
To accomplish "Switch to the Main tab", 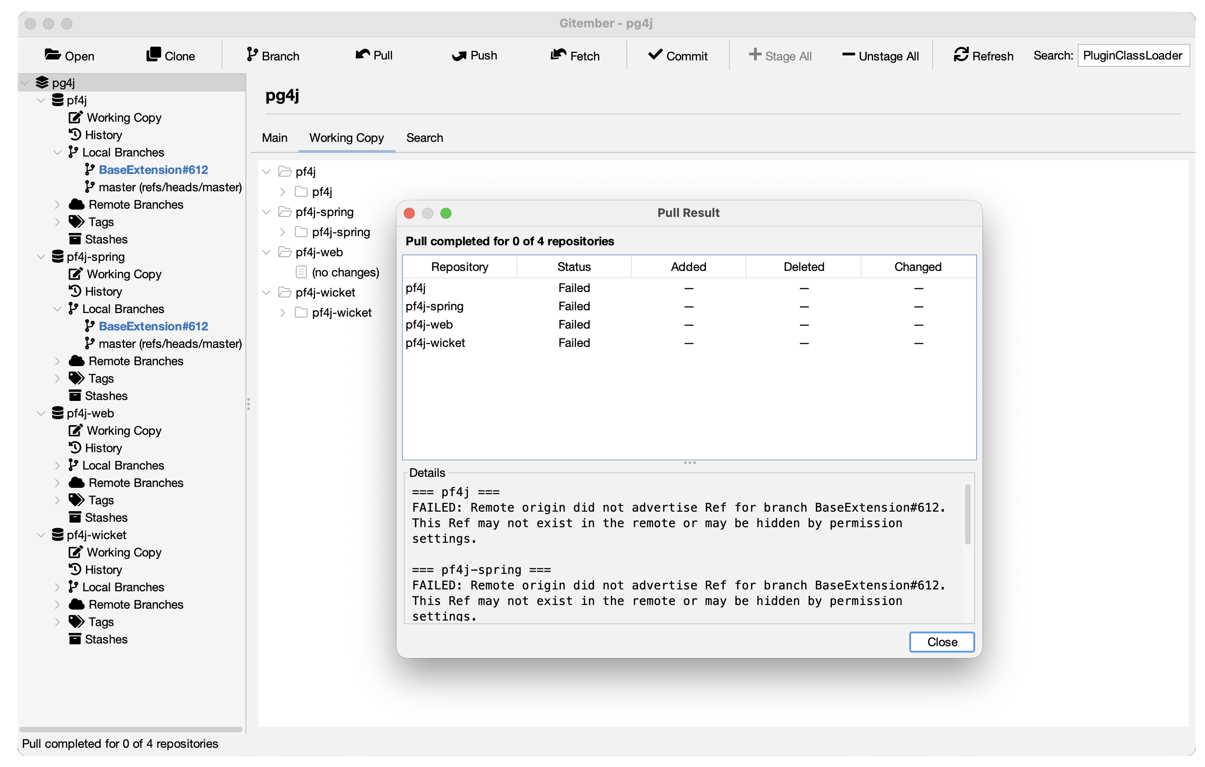I will point(275,138).
